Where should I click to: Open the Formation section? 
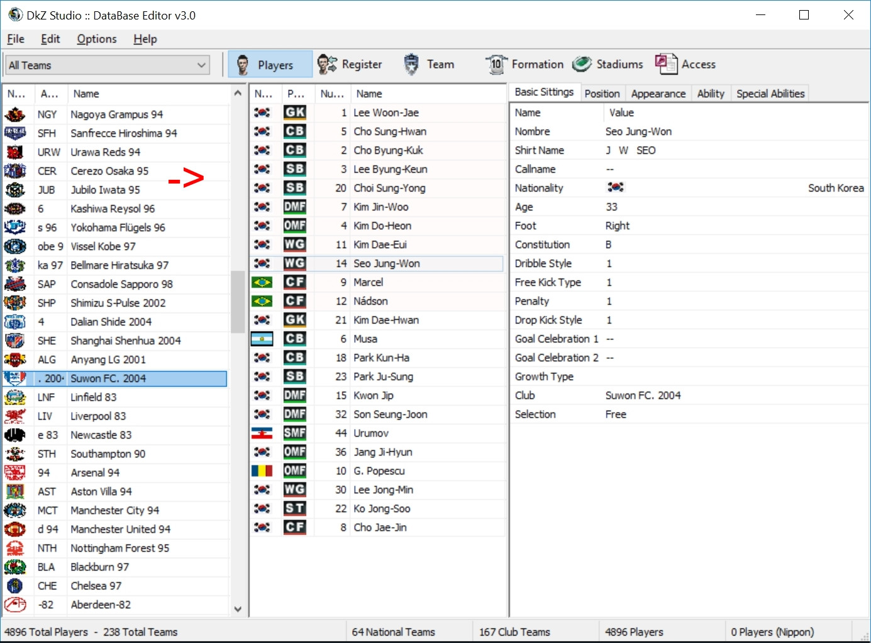click(x=524, y=64)
